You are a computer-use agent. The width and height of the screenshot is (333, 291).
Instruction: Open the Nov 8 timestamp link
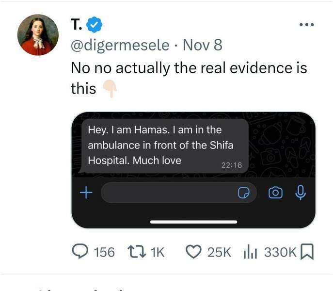tap(203, 45)
